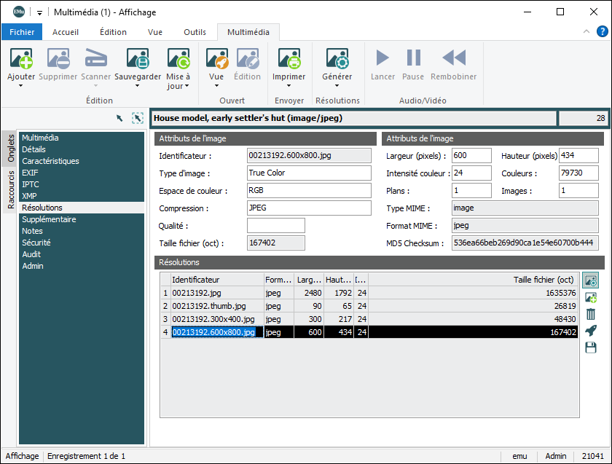The height and width of the screenshot is (464, 612).
Task: Click the generate resolution gear icon beside table
Action: [x=591, y=280]
